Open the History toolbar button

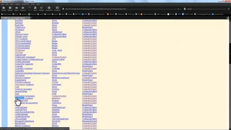pos(10,9)
